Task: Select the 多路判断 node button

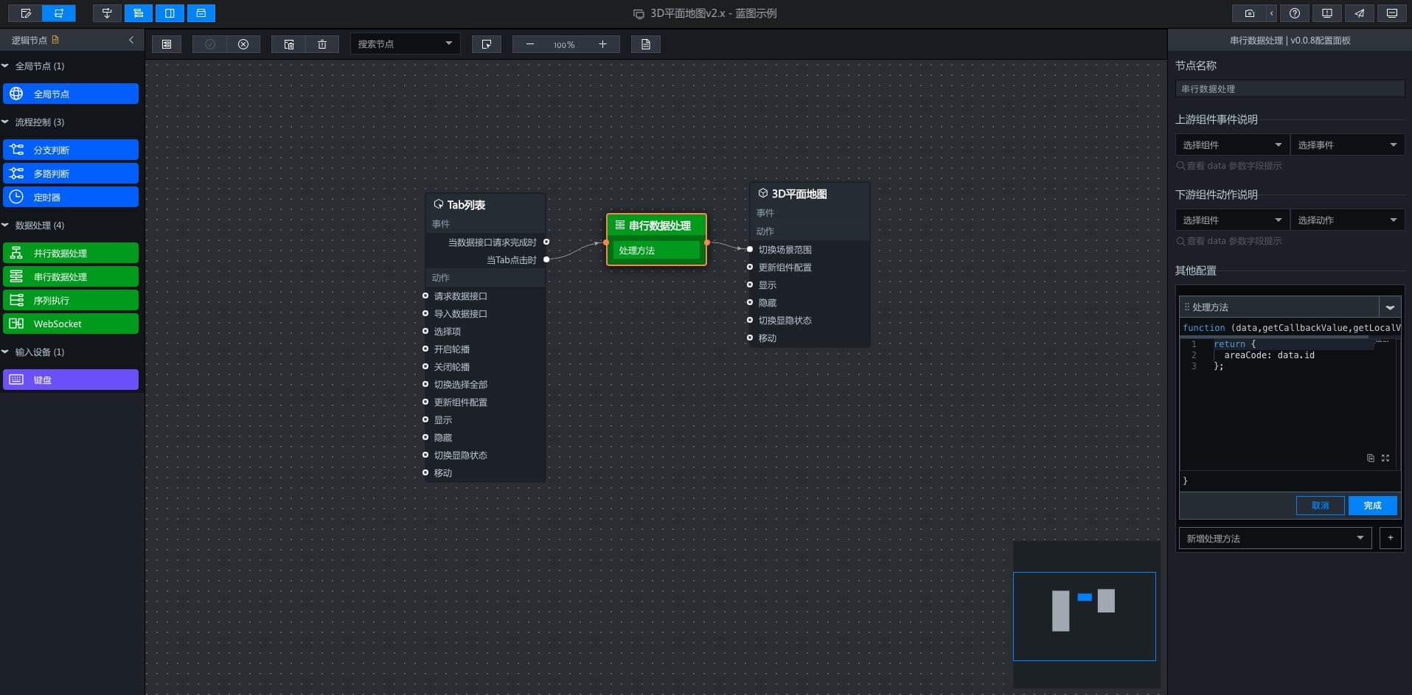Action: (71, 173)
